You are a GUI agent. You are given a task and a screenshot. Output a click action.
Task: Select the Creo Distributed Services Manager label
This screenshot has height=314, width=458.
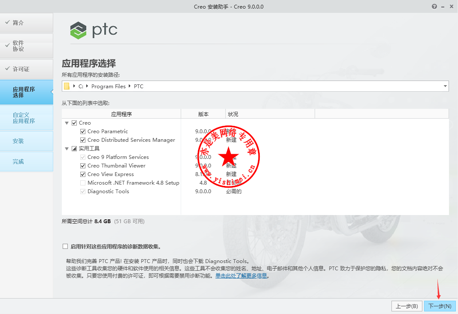(131, 140)
